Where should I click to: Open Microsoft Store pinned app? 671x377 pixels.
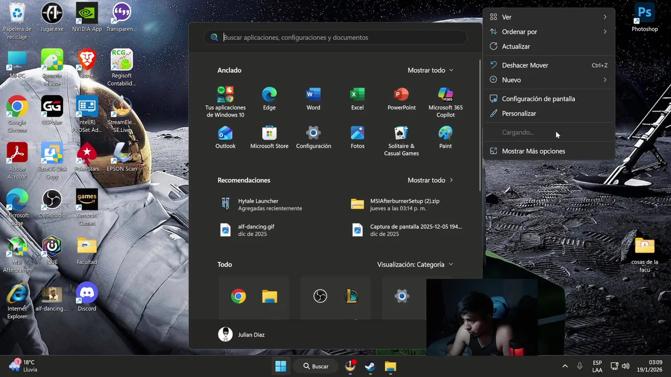coord(269,137)
